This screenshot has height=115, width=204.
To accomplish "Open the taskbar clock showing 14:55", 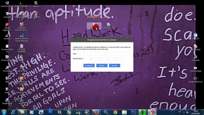I will pos(196,112).
